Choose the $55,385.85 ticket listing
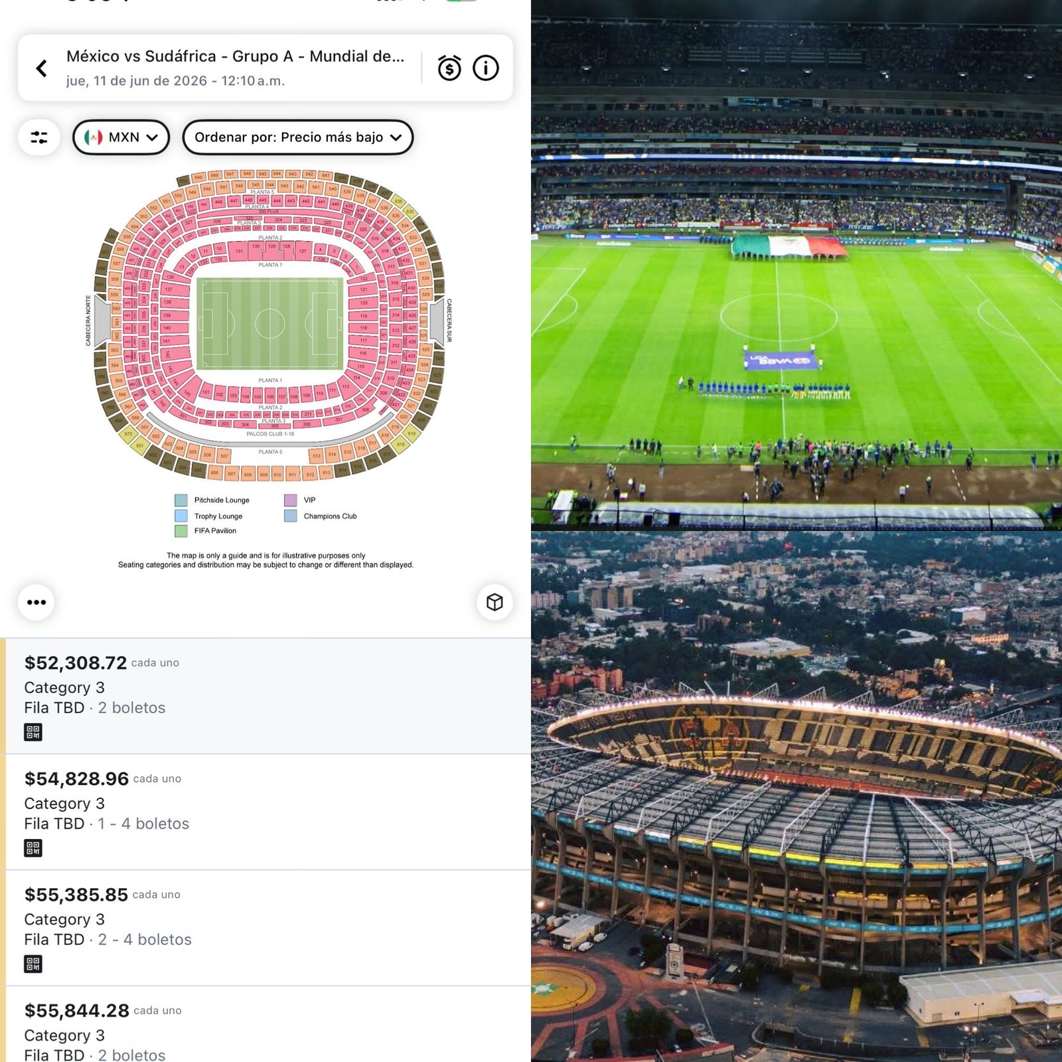Screen dimensions: 1062x1062 pos(265,919)
